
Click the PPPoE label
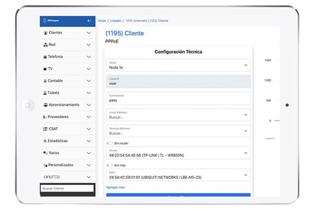(112, 42)
